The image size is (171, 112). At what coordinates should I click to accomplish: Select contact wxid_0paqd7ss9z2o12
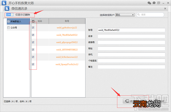pyautogui.click(x=67, y=64)
